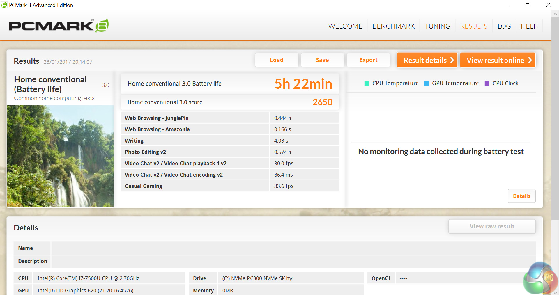
Task: Minimize the PCMark 8 window
Action: (507, 5)
